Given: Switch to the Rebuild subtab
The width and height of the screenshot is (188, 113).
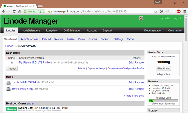Looking at the screenshot, I should (46, 39).
